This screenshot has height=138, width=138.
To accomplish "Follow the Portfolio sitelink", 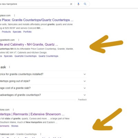I will (27, 32).
